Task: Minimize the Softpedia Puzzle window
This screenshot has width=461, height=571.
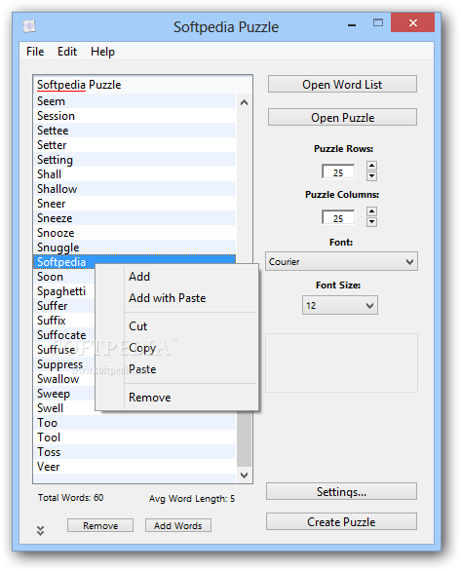Action: coord(352,24)
